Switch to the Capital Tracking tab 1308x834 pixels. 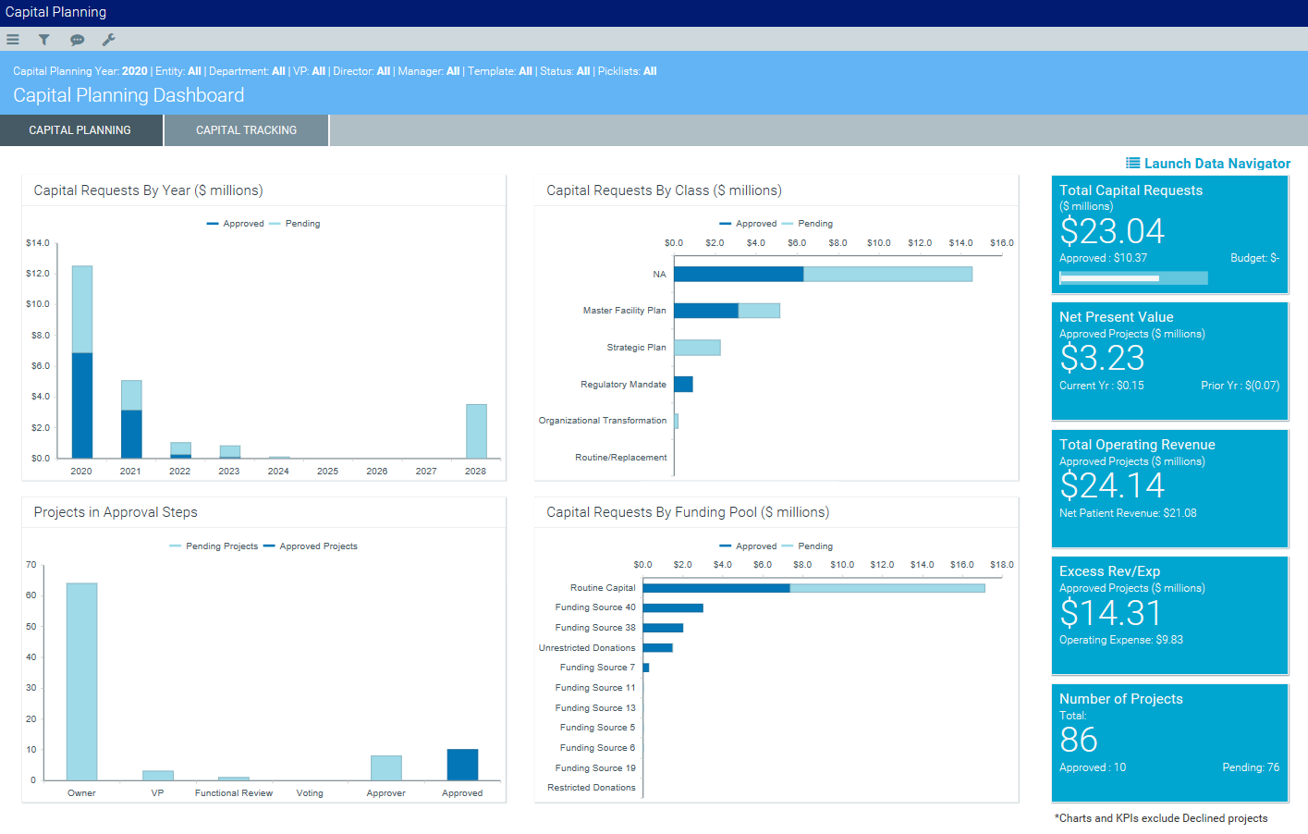(x=246, y=130)
